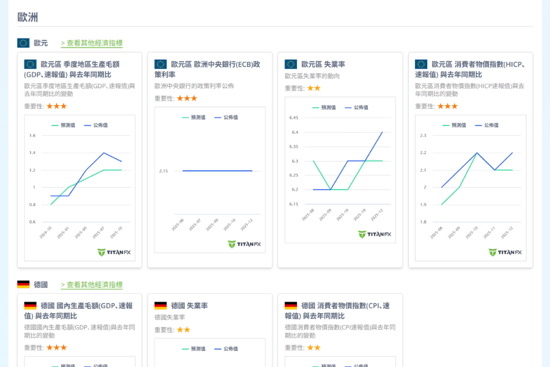The image size is (550, 367).
Task: Toggle the 預測值 legend in the Eurozone unemployment chart
Action: click(324, 107)
